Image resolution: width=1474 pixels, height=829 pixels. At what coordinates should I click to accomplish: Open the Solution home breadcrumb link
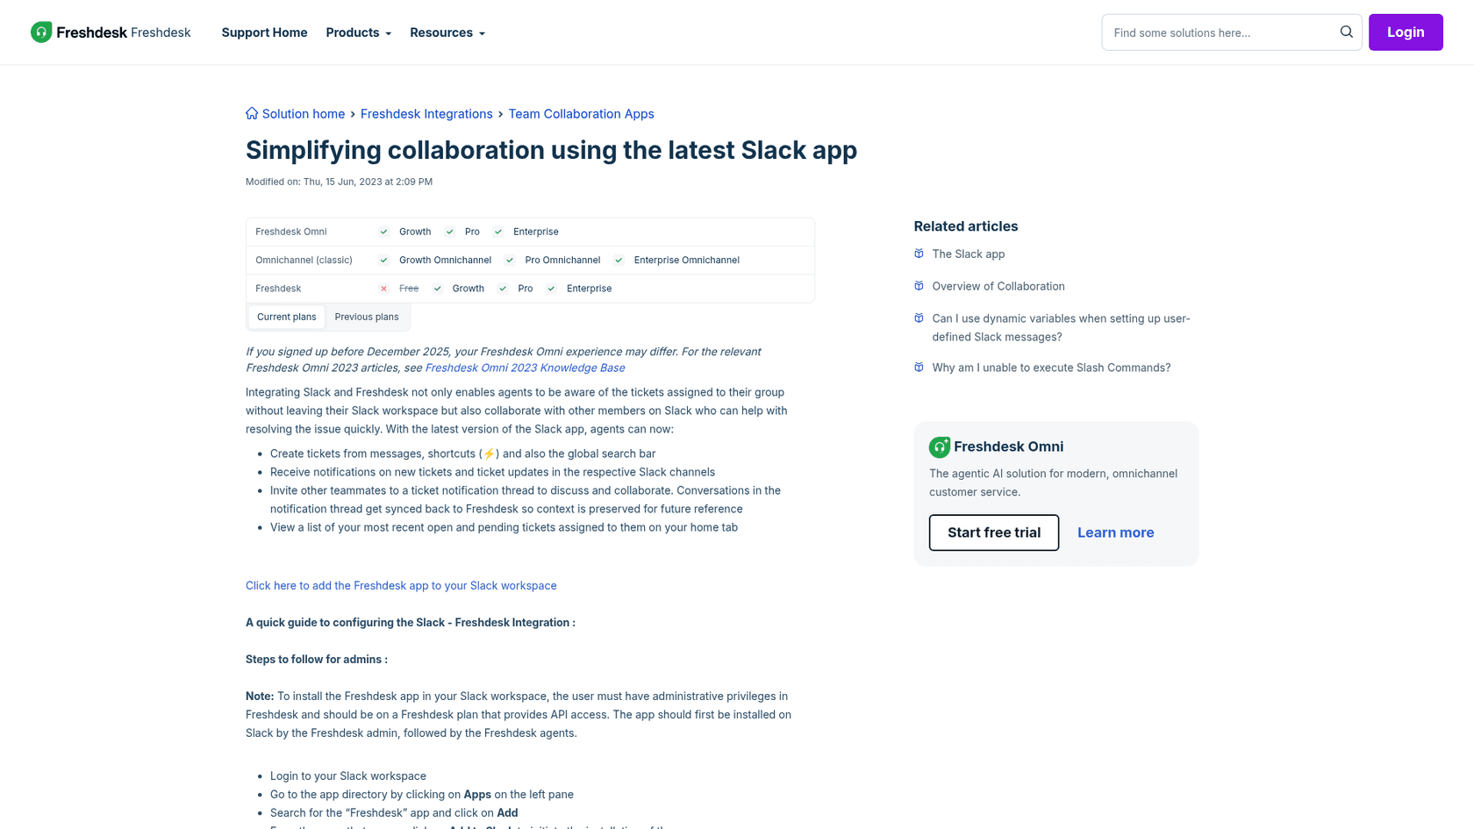coord(304,114)
